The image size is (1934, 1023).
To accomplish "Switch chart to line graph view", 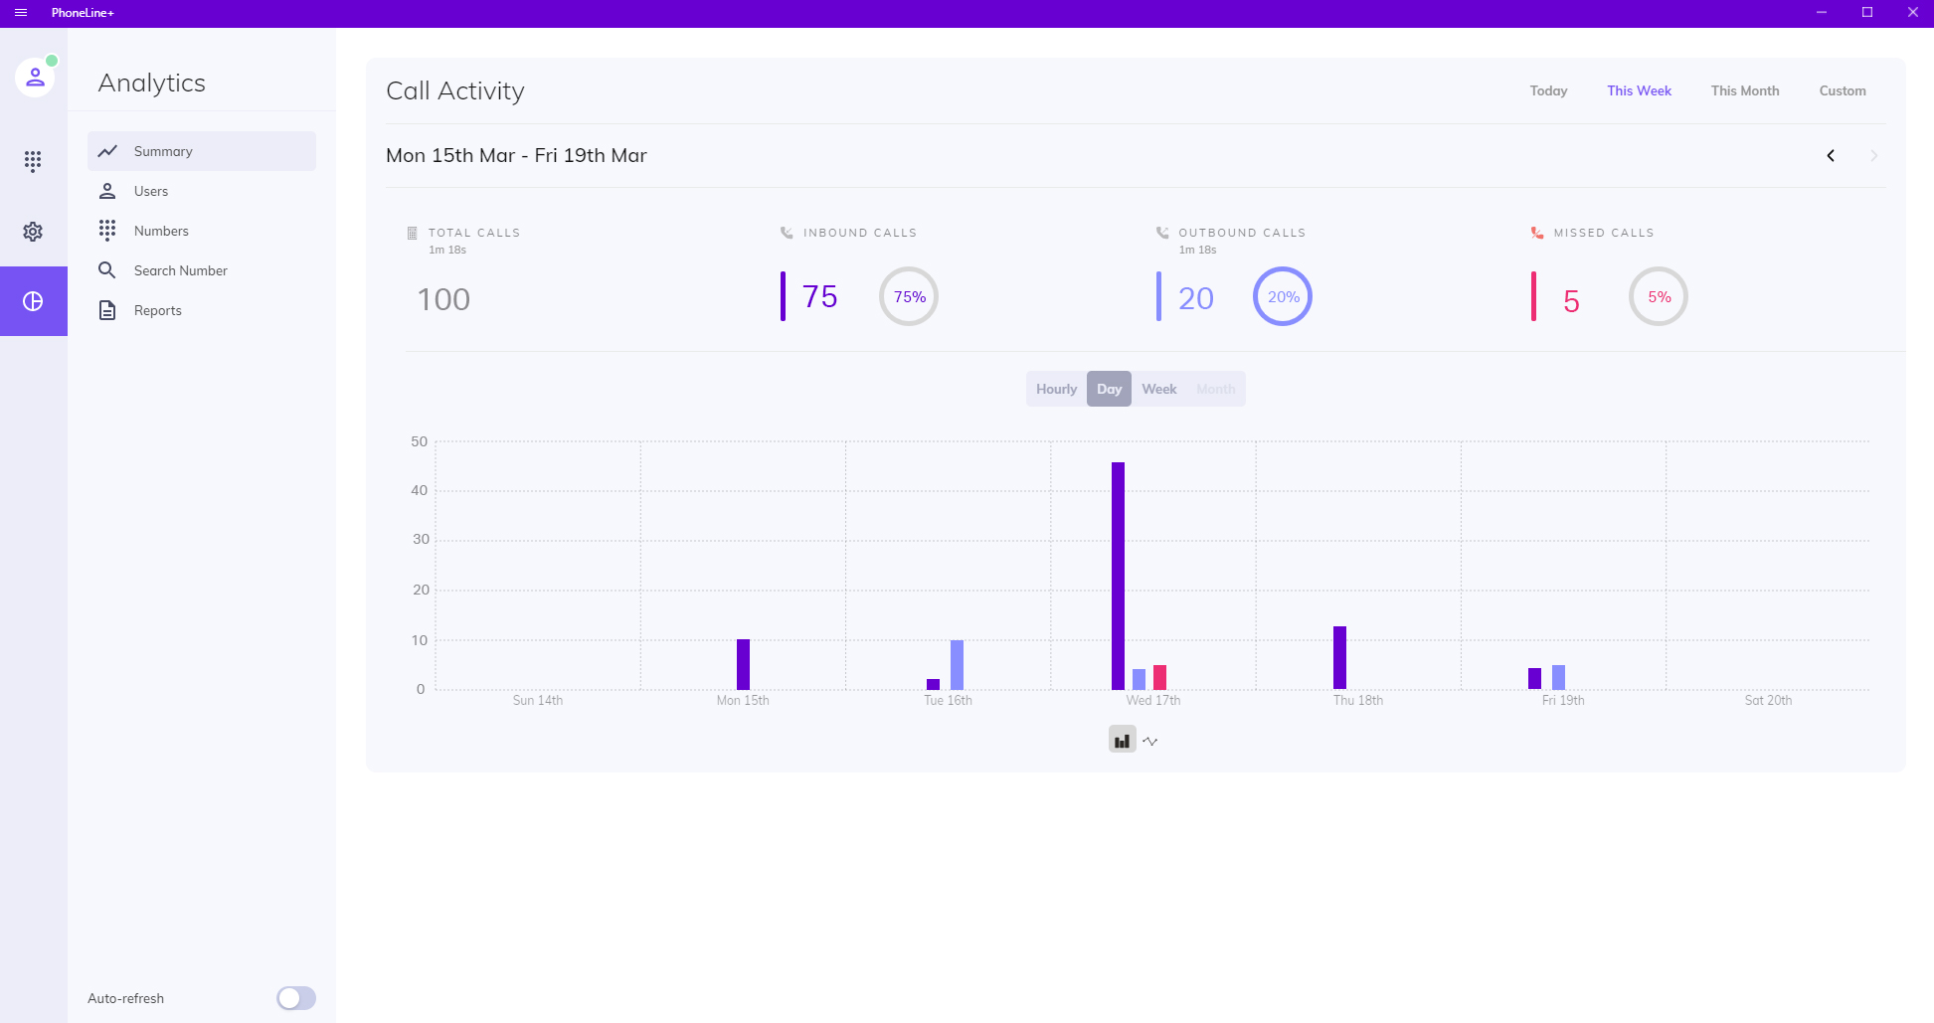I will click(x=1150, y=741).
